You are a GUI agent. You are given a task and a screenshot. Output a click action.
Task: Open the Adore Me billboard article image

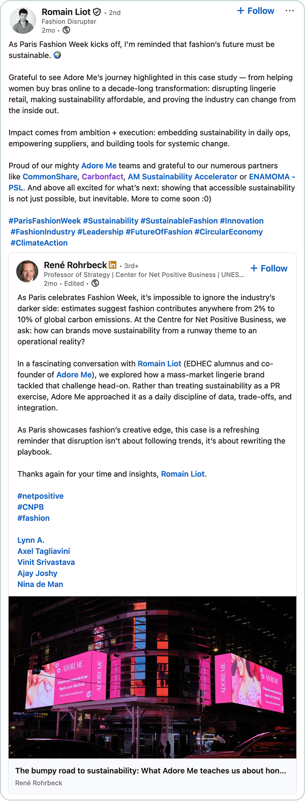point(152,677)
